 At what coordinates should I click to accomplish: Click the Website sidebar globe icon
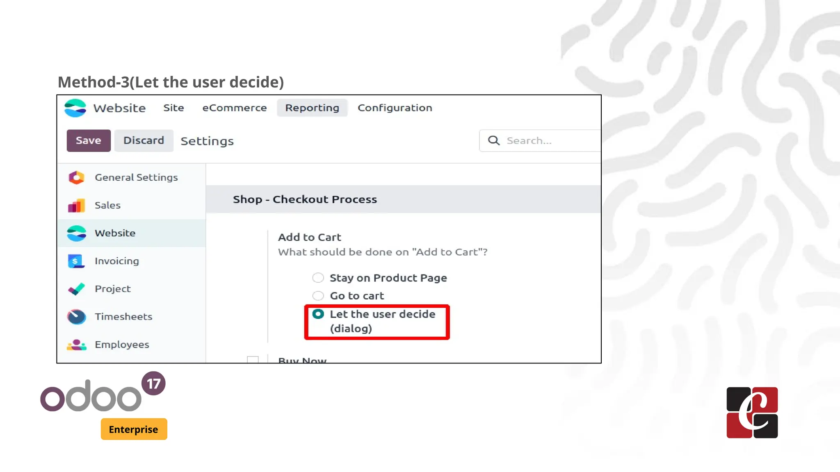76,233
